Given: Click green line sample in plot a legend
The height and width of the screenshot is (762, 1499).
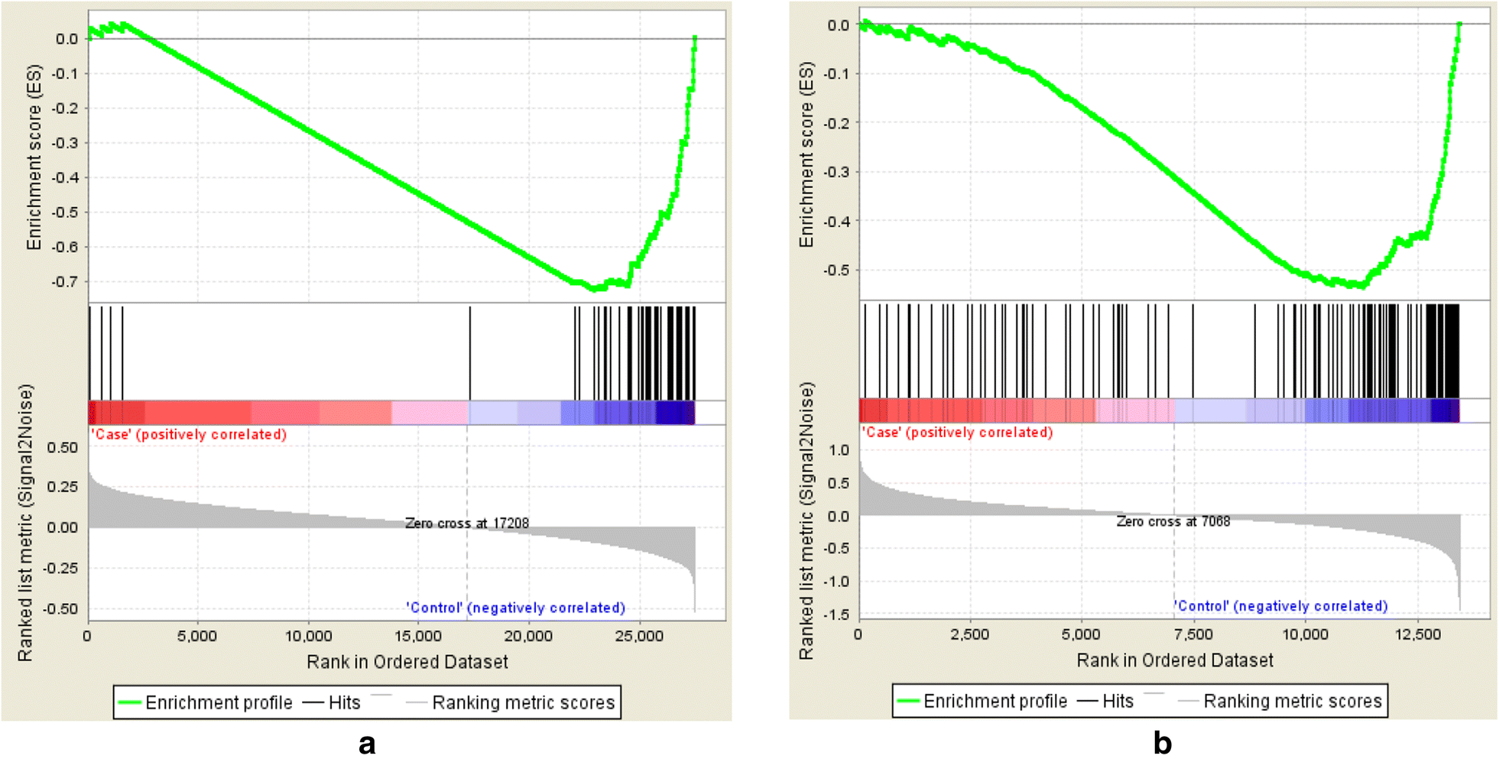Looking at the screenshot, I should (129, 702).
